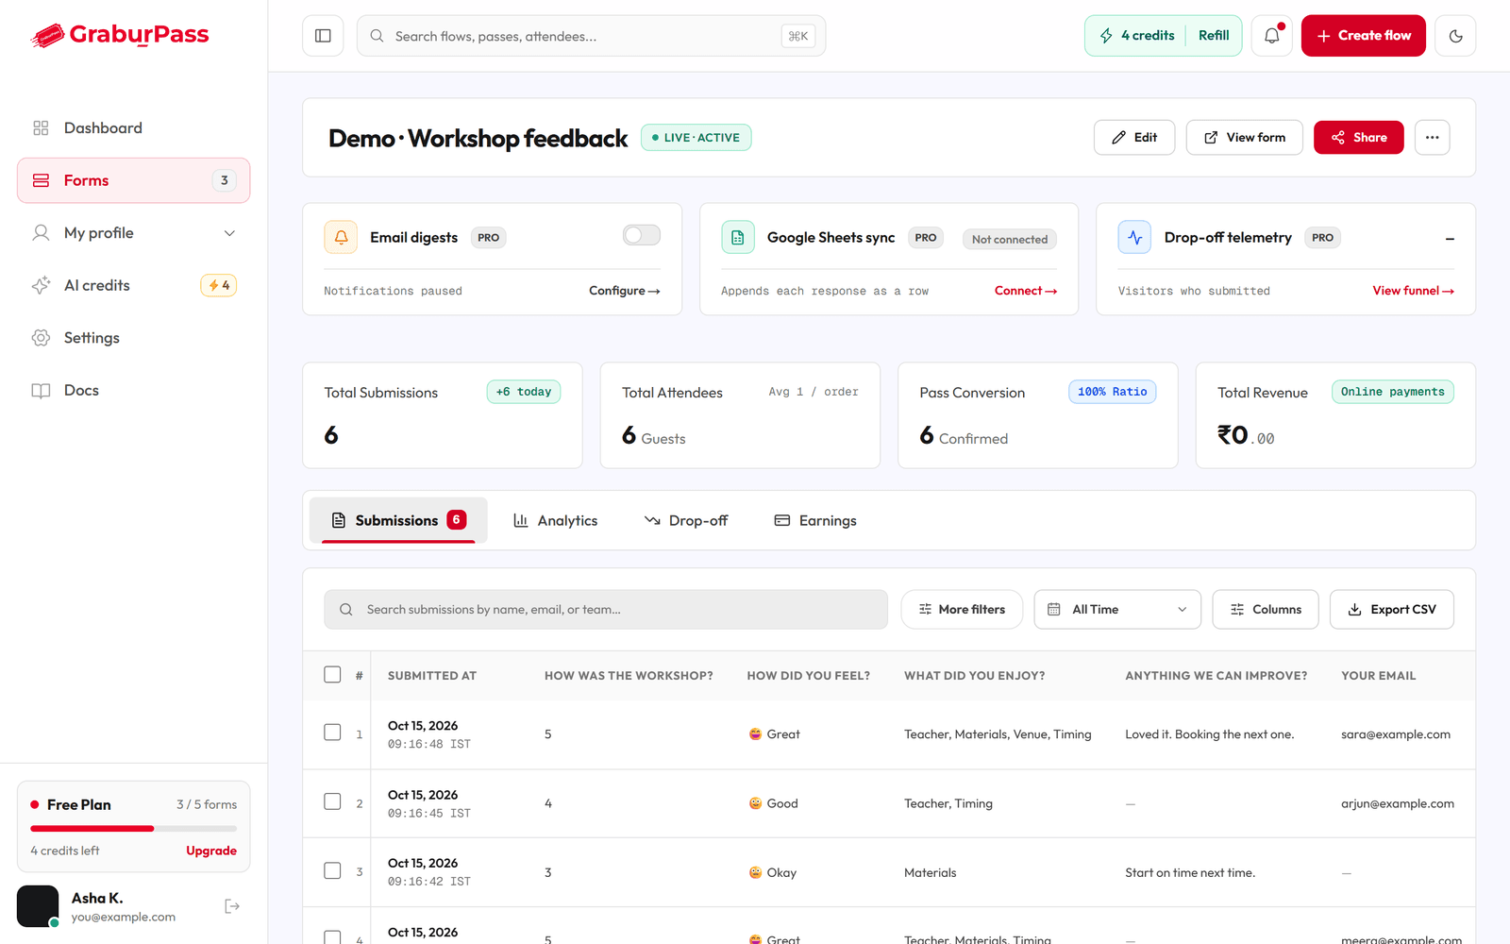Collapse the Drop-off telemetry card minus icon
Viewport: 1510px width, 944px height.
coord(1450,239)
